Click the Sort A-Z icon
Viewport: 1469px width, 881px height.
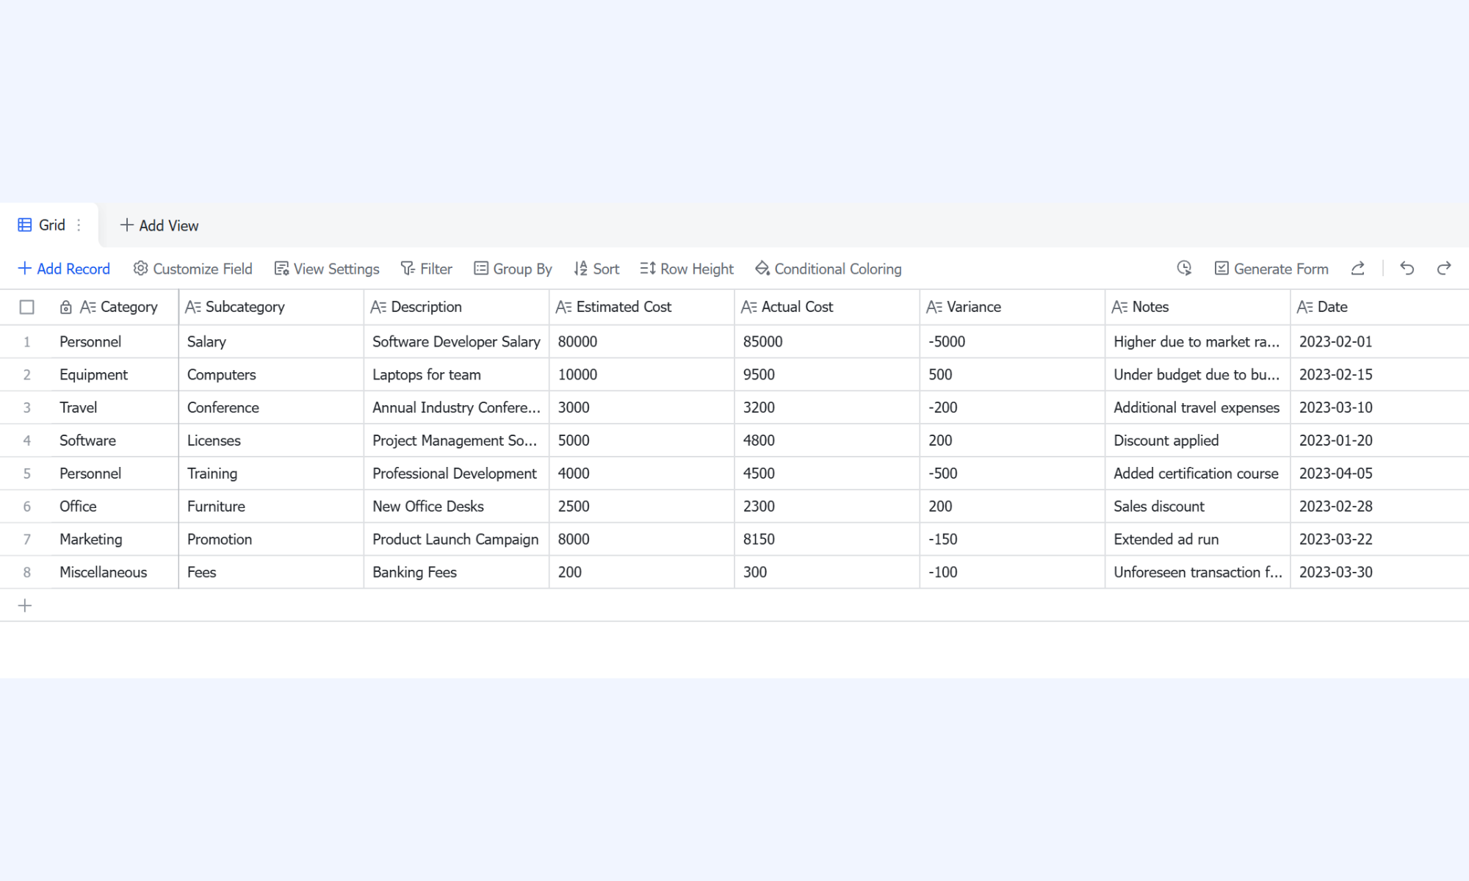point(581,269)
